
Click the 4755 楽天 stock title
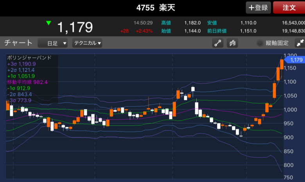click(156, 8)
